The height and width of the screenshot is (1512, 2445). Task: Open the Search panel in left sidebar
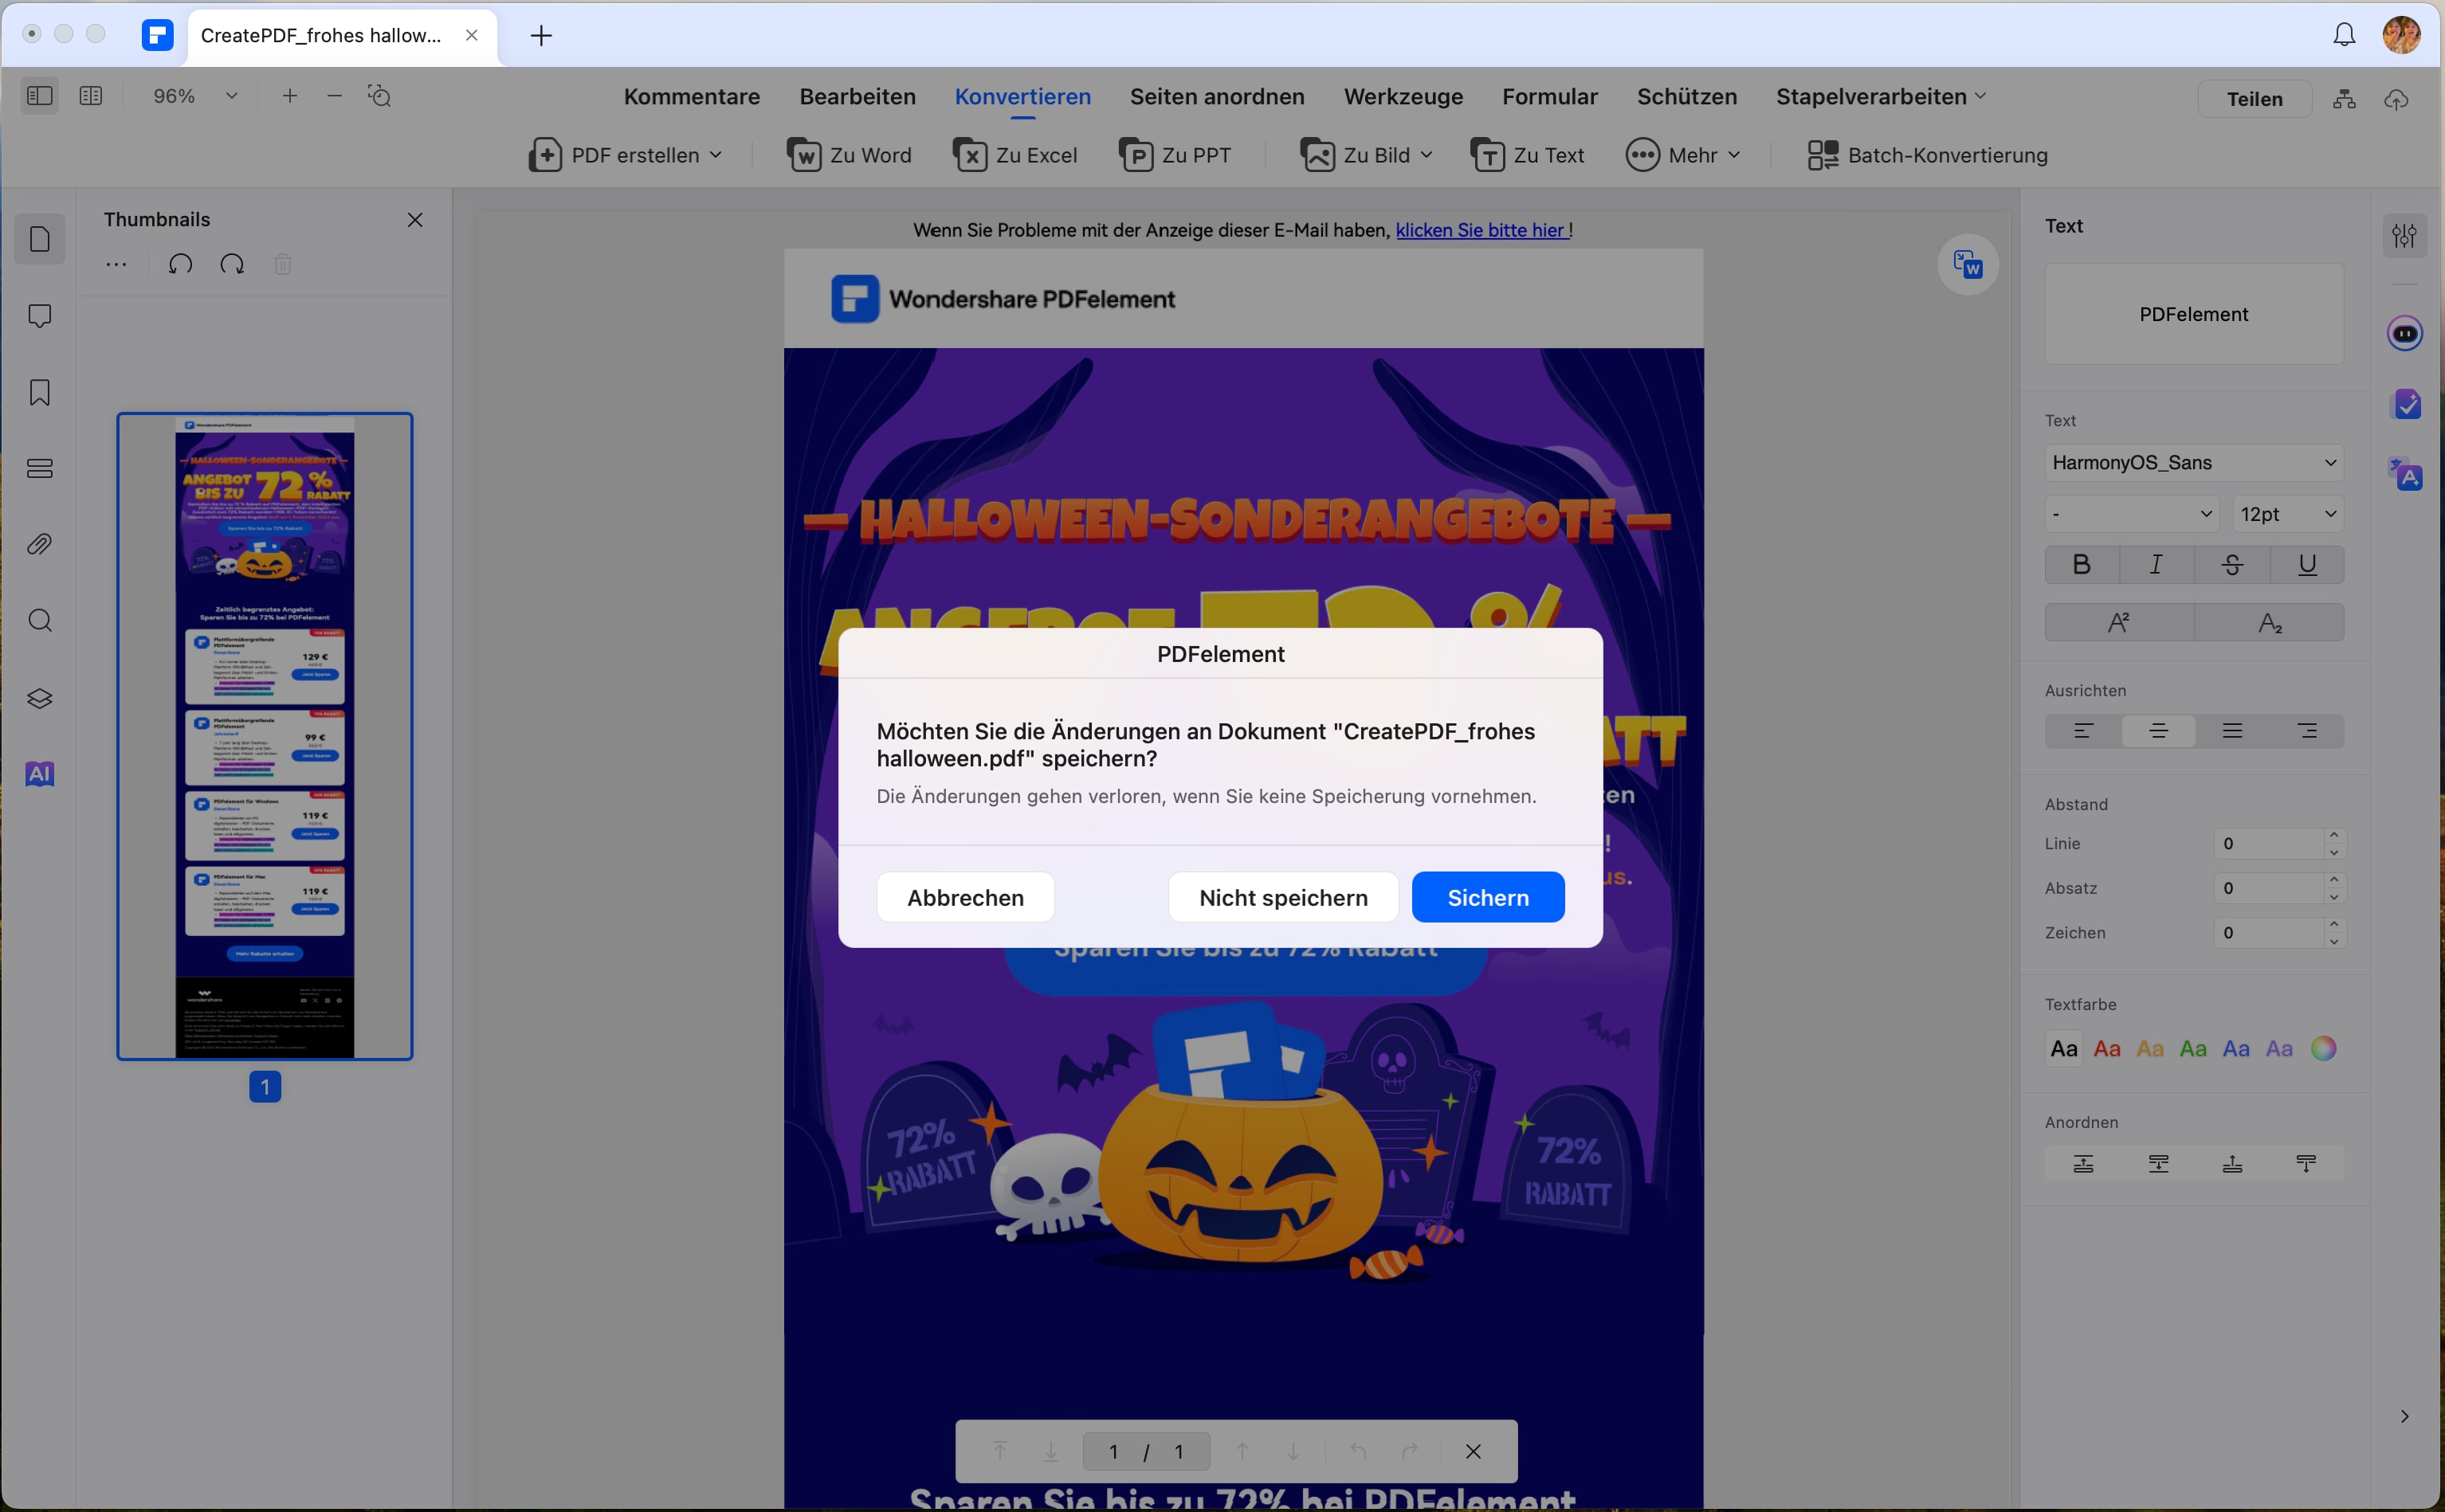point(40,621)
